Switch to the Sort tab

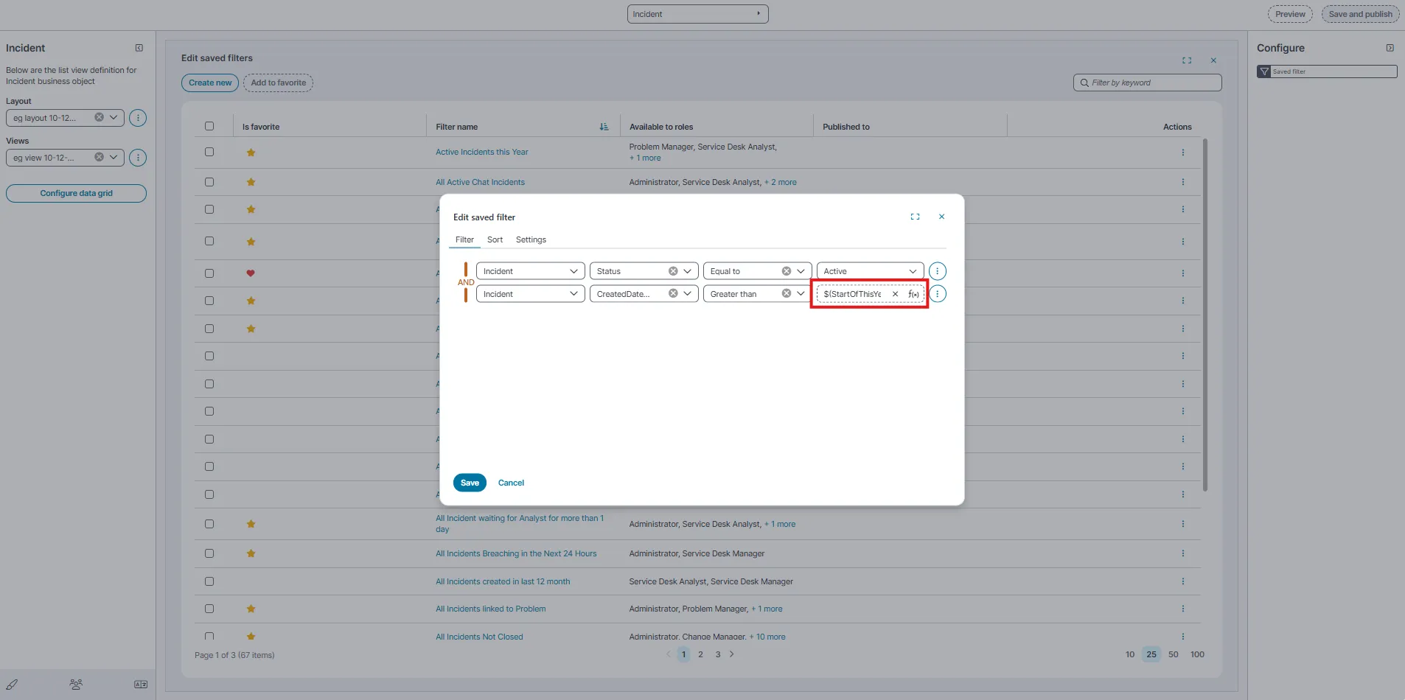495,239
